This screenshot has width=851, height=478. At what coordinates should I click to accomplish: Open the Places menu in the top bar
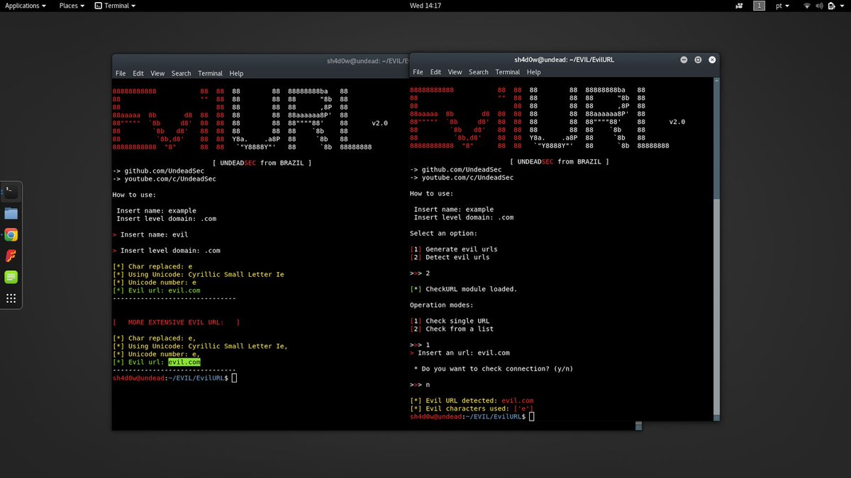(69, 6)
